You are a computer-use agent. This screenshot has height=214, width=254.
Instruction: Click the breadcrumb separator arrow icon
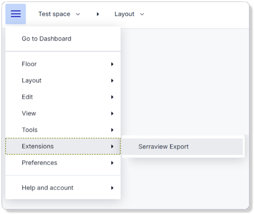(98, 14)
